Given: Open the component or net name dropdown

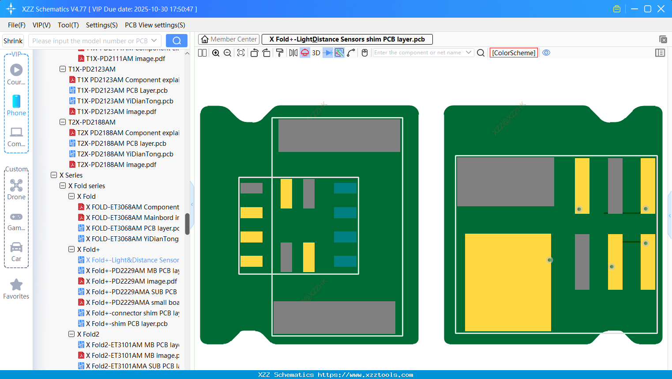Looking at the screenshot, I should [x=469, y=53].
